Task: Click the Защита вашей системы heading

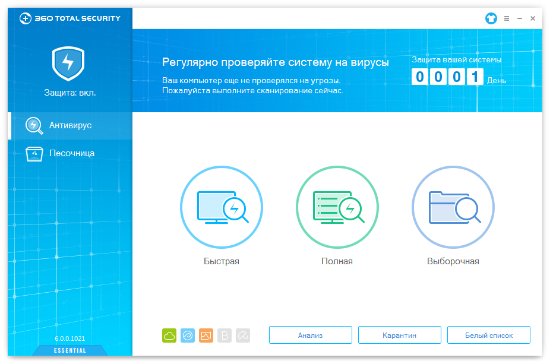Action: point(456,60)
